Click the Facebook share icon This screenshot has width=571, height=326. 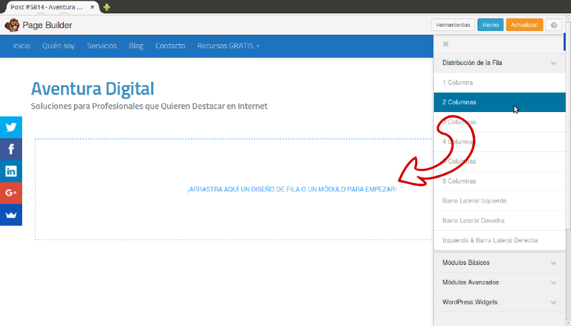coord(11,149)
